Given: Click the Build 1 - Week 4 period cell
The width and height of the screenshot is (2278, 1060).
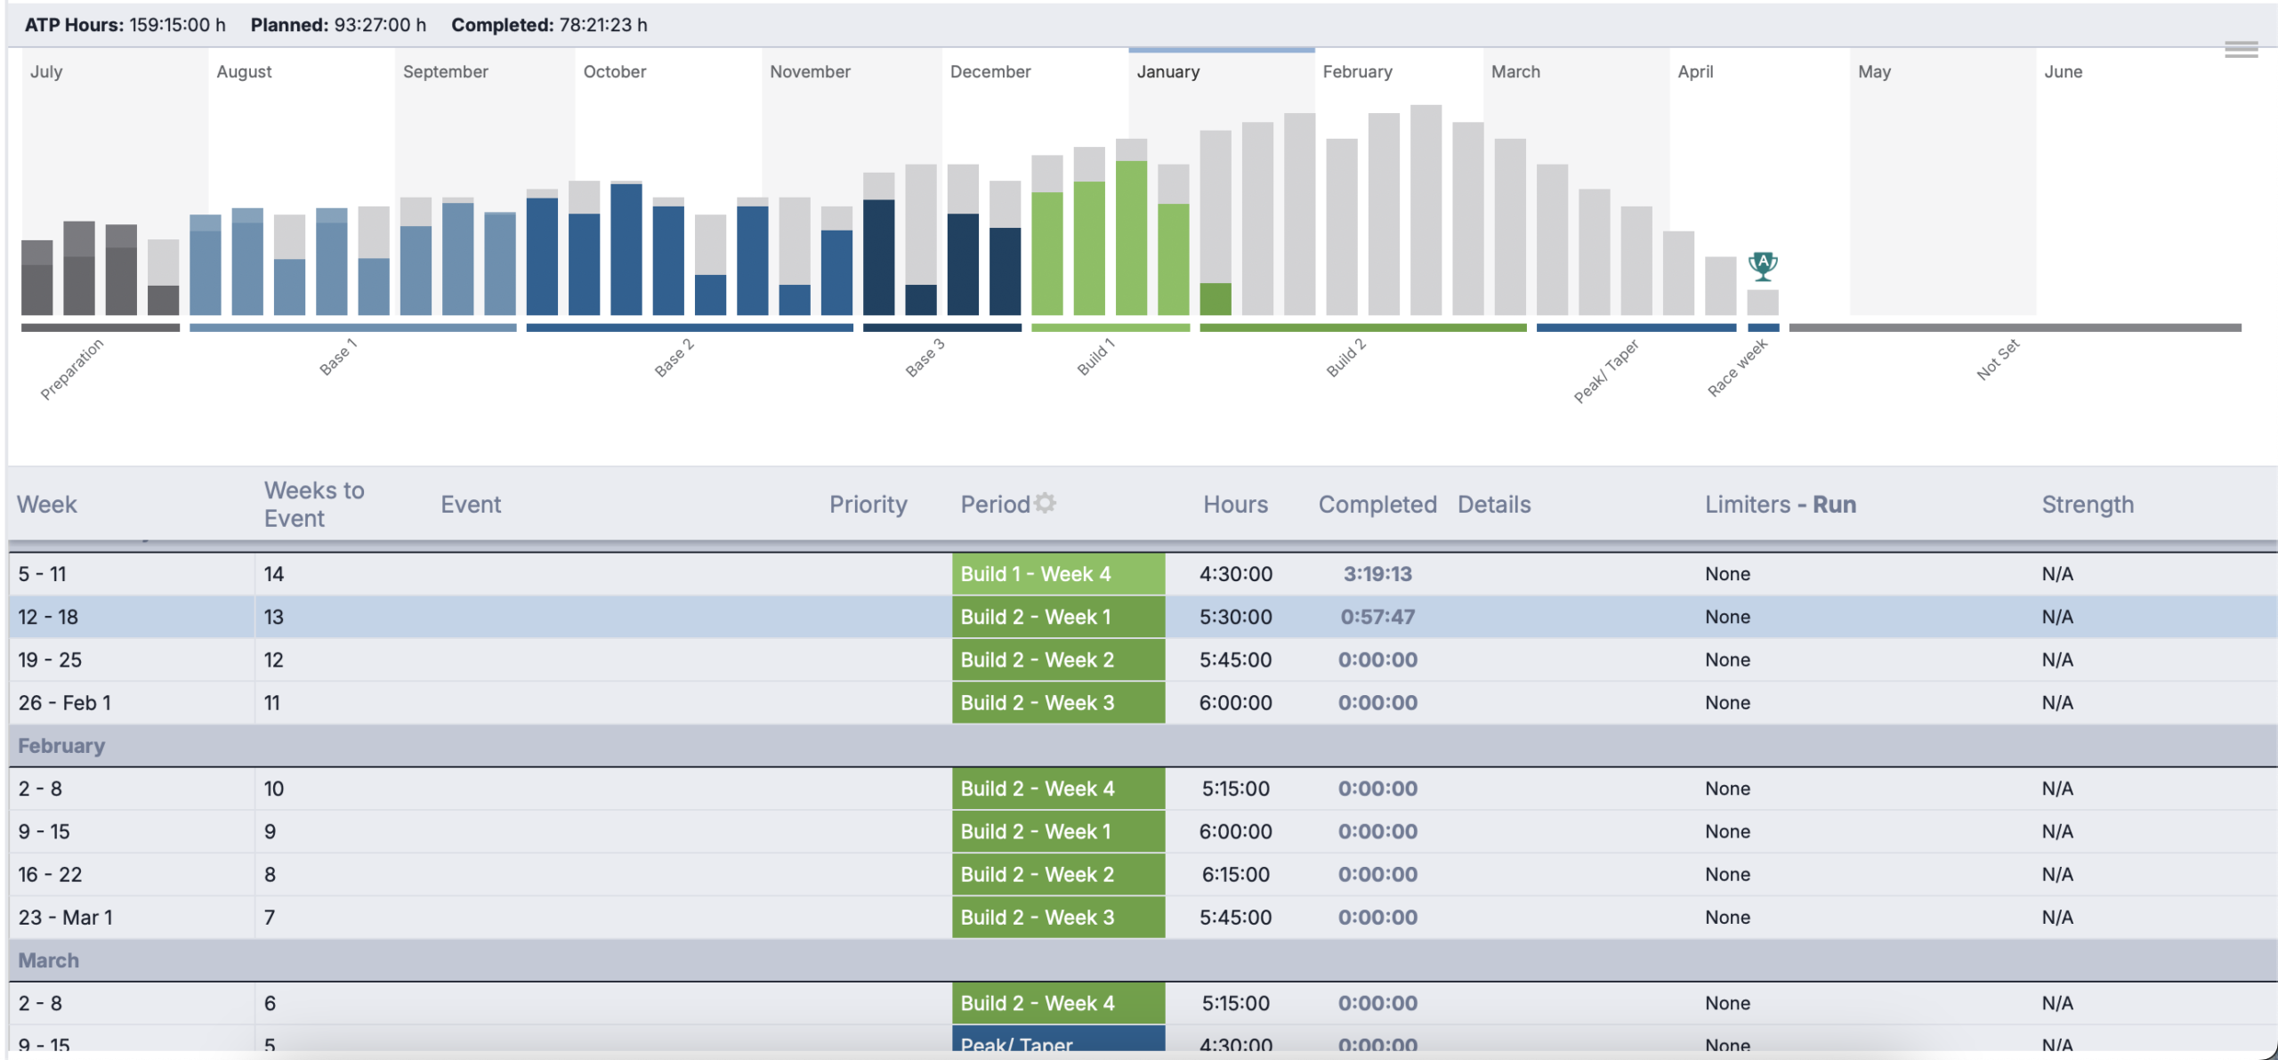Looking at the screenshot, I should [x=1057, y=574].
